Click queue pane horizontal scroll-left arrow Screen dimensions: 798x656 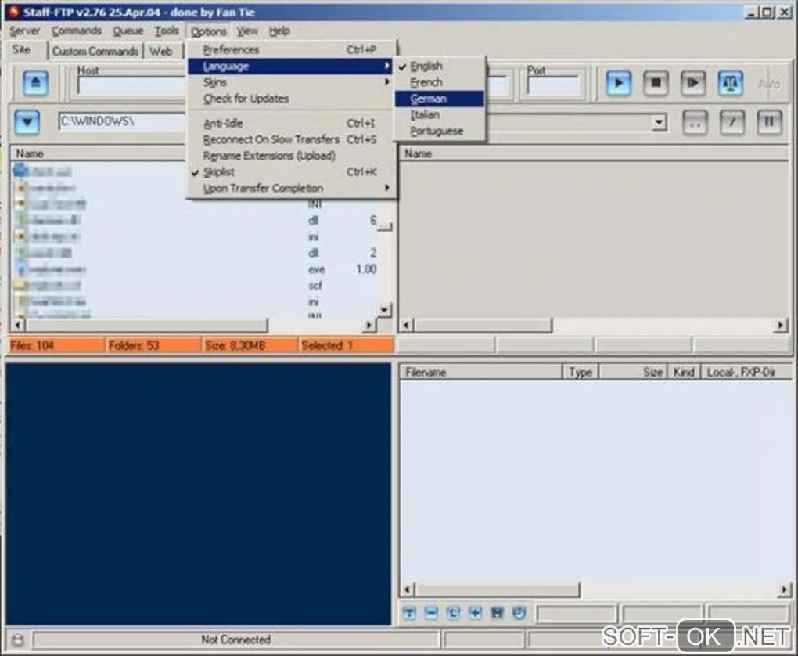pyautogui.click(x=407, y=589)
